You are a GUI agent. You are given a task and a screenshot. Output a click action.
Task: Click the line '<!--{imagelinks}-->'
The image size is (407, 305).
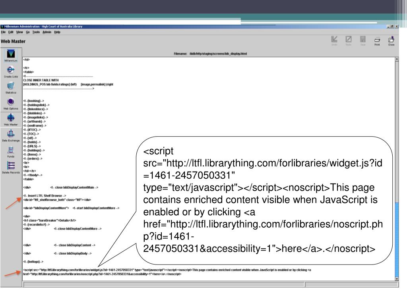(x=35, y=118)
